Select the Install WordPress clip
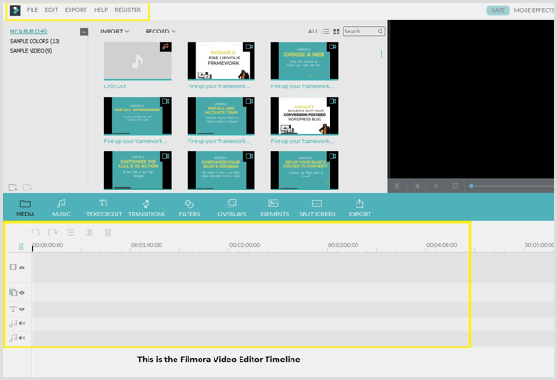 tap(137, 116)
